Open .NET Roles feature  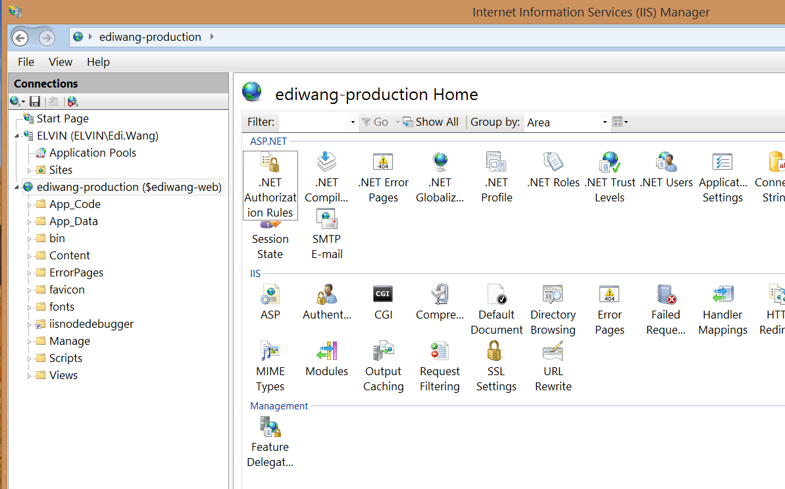pos(553,170)
